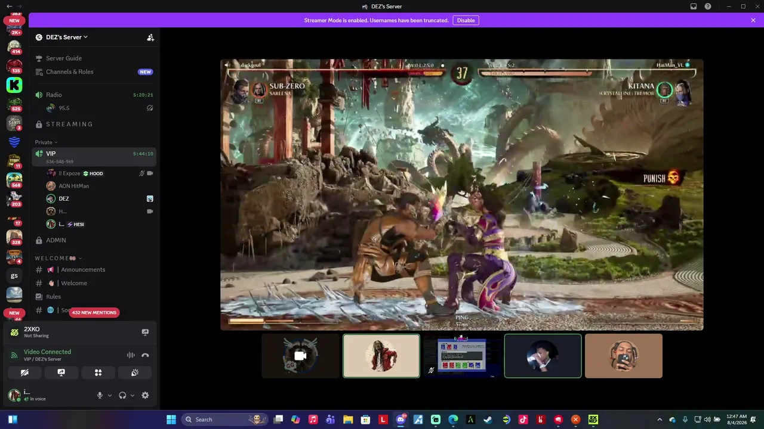764x429 pixels.
Task: Select the VIP voice channel
Action: 94,157
